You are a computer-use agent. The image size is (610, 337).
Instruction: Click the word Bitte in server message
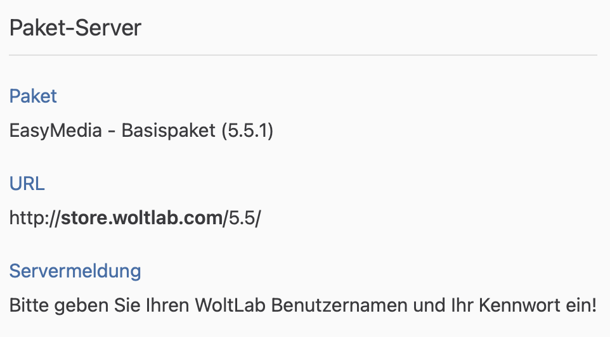(x=29, y=306)
